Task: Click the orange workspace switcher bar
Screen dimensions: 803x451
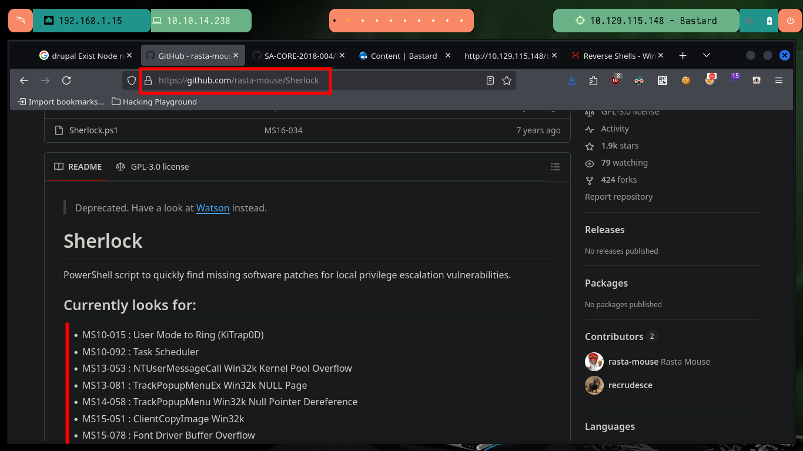Action: coord(401,21)
